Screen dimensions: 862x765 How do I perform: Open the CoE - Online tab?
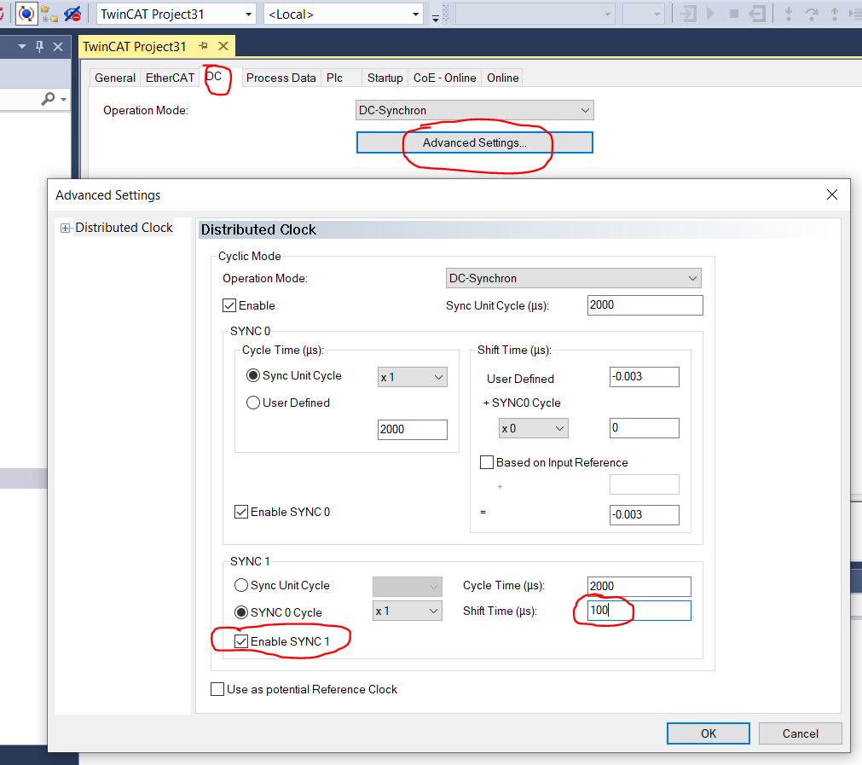click(x=444, y=78)
